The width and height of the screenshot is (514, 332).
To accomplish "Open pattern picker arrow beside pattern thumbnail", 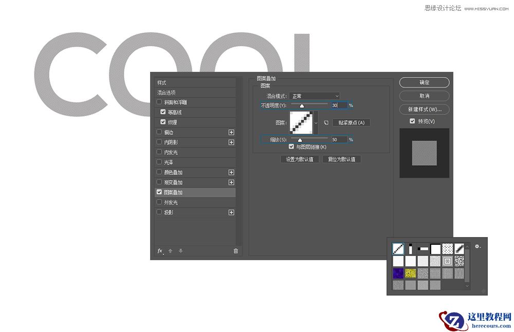I will click(x=316, y=123).
